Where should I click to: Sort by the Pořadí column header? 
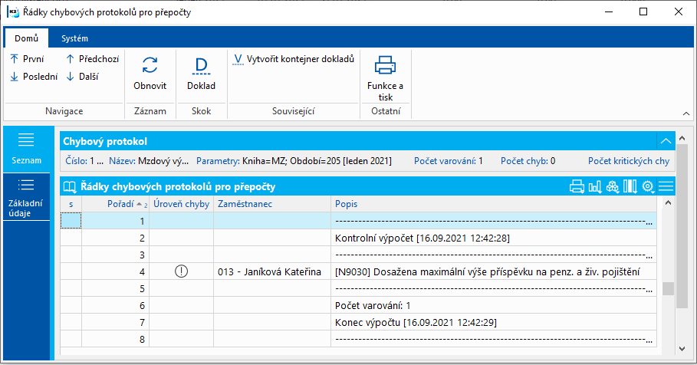coord(116,204)
